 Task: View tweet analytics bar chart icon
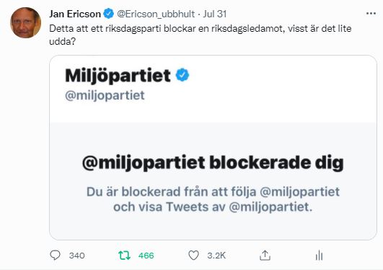click(x=319, y=256)
